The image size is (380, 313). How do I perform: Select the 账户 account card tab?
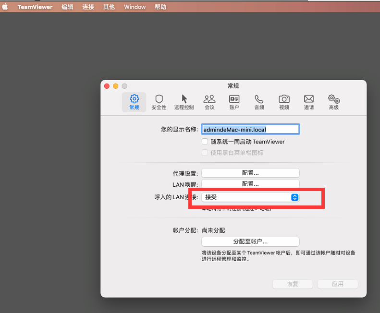234,102
